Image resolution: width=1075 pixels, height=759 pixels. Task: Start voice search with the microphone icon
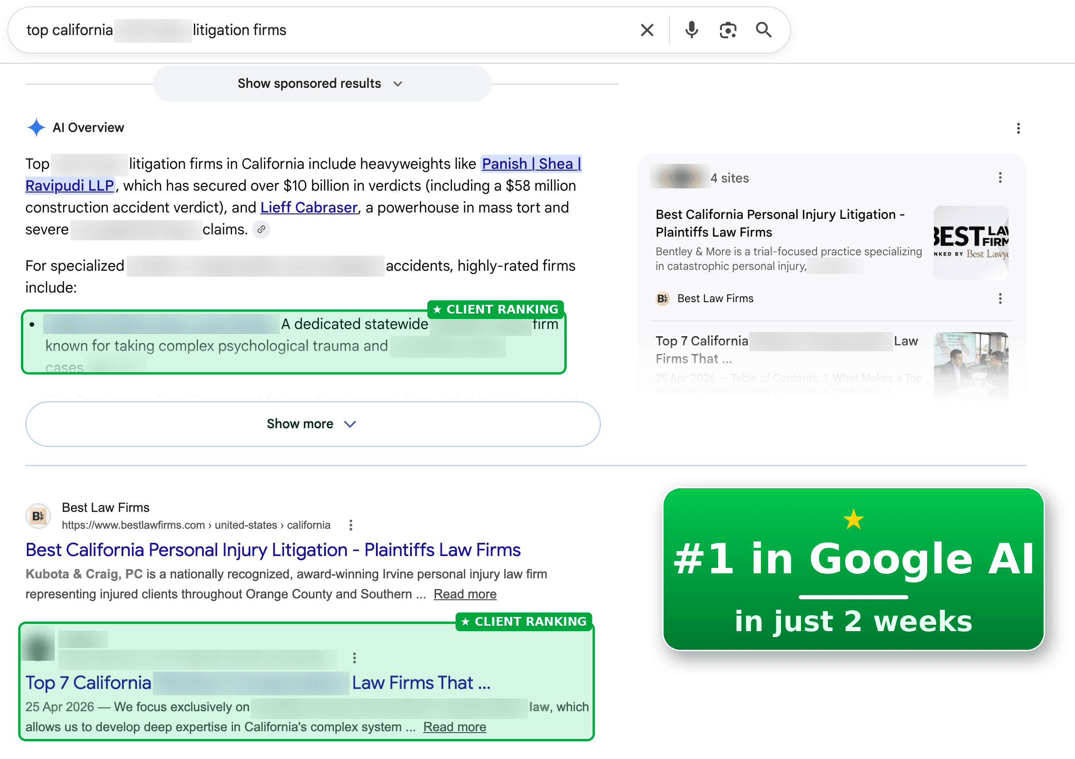[691, 30]
